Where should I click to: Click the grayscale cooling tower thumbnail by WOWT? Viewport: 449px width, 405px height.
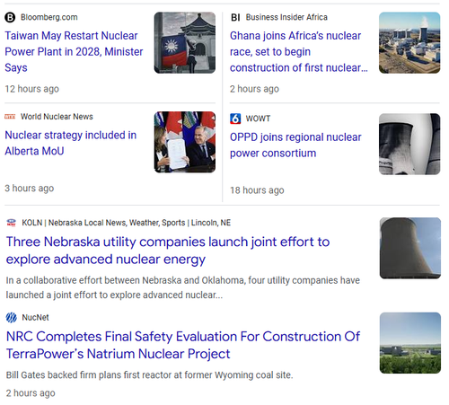tap(409, 144)
